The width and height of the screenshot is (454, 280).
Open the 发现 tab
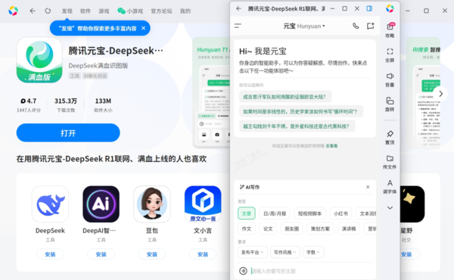point(67,11)
